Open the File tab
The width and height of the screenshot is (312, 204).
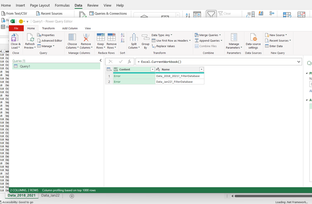pos(16,28)
